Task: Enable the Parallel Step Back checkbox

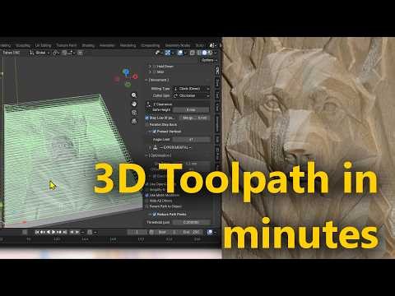Action: [x=147, y=125]
